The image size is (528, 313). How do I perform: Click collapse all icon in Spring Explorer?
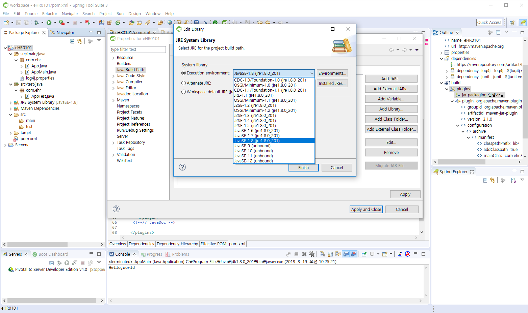pos(485,180)
